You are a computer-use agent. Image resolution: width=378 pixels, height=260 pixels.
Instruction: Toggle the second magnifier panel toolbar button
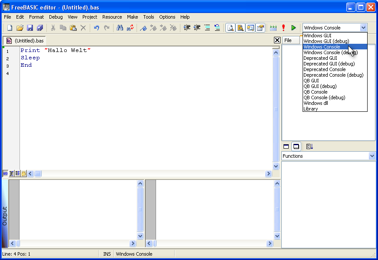tap(240, 28)
